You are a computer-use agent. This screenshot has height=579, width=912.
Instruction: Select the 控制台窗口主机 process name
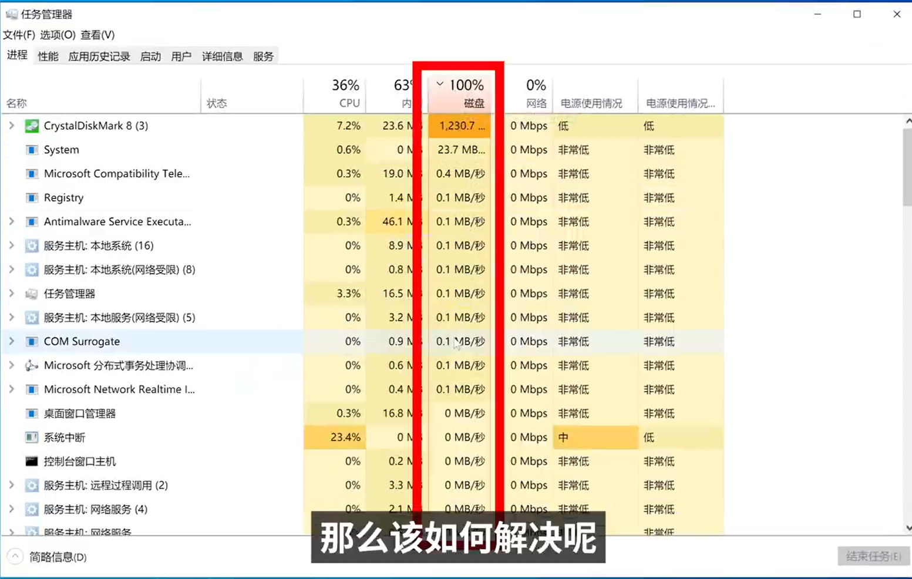[80, 462]
